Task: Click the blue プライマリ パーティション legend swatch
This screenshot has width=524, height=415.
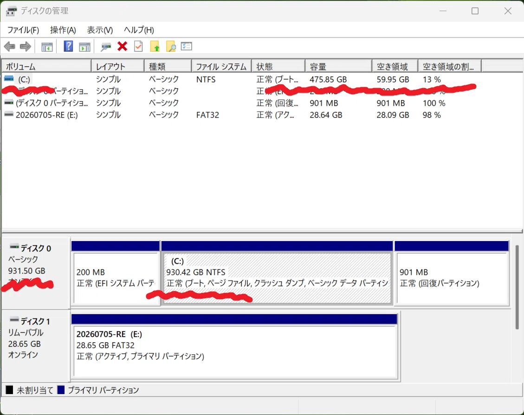Action: (61, 389)
